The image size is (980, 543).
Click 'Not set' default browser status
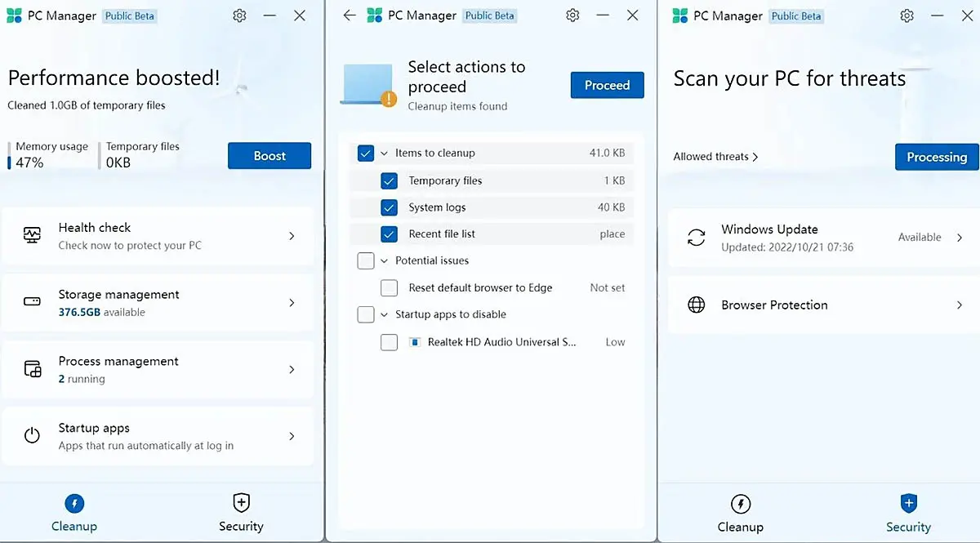tap(608, 287)
